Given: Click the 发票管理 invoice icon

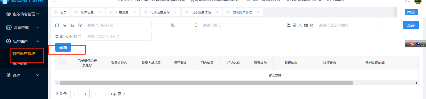Looking at the screenshot, I should coord(9,28).
